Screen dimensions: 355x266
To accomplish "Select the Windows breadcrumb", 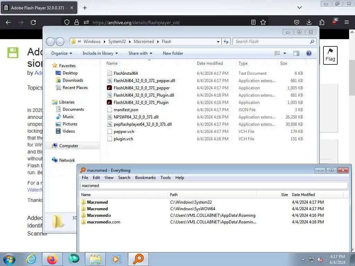I will click(92, 42).
